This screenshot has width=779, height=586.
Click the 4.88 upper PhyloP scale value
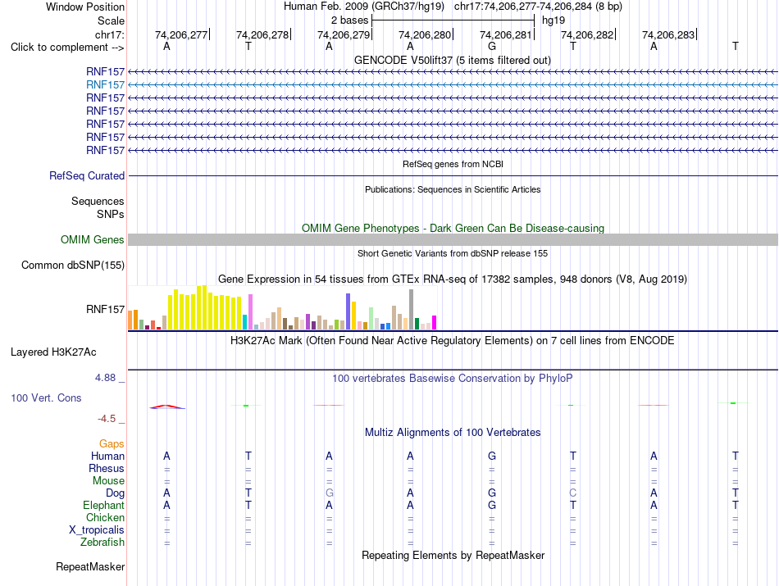(105, 378)
